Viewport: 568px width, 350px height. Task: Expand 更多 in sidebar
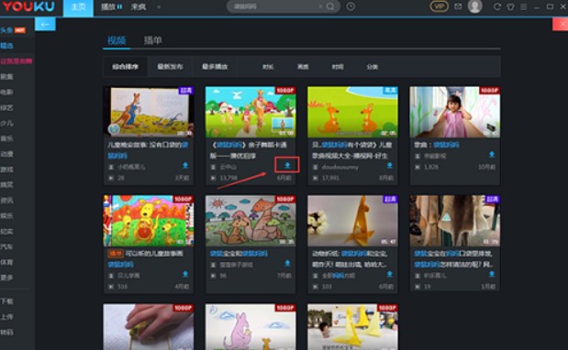pyautogui.click(x=7, y=278)
